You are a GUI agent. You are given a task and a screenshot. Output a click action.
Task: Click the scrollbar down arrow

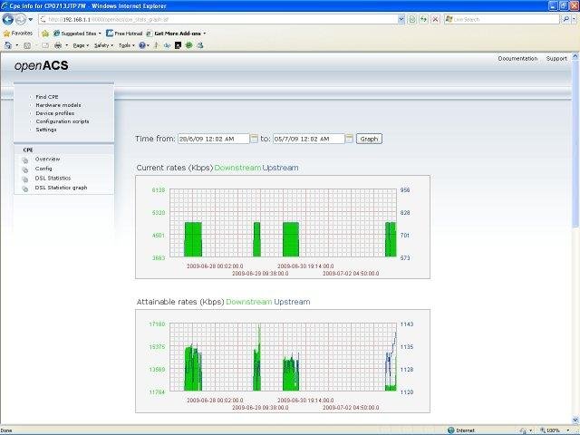coord(575,420)
